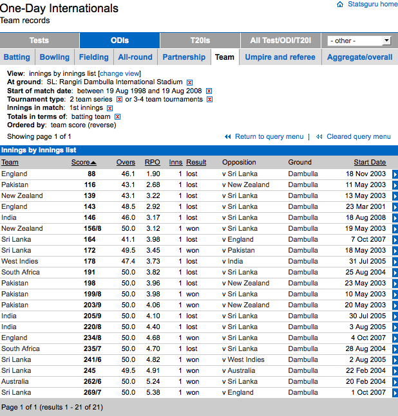Sort the table by Inns column
Viewport: 398px width, 416px height.
(176, 162)
